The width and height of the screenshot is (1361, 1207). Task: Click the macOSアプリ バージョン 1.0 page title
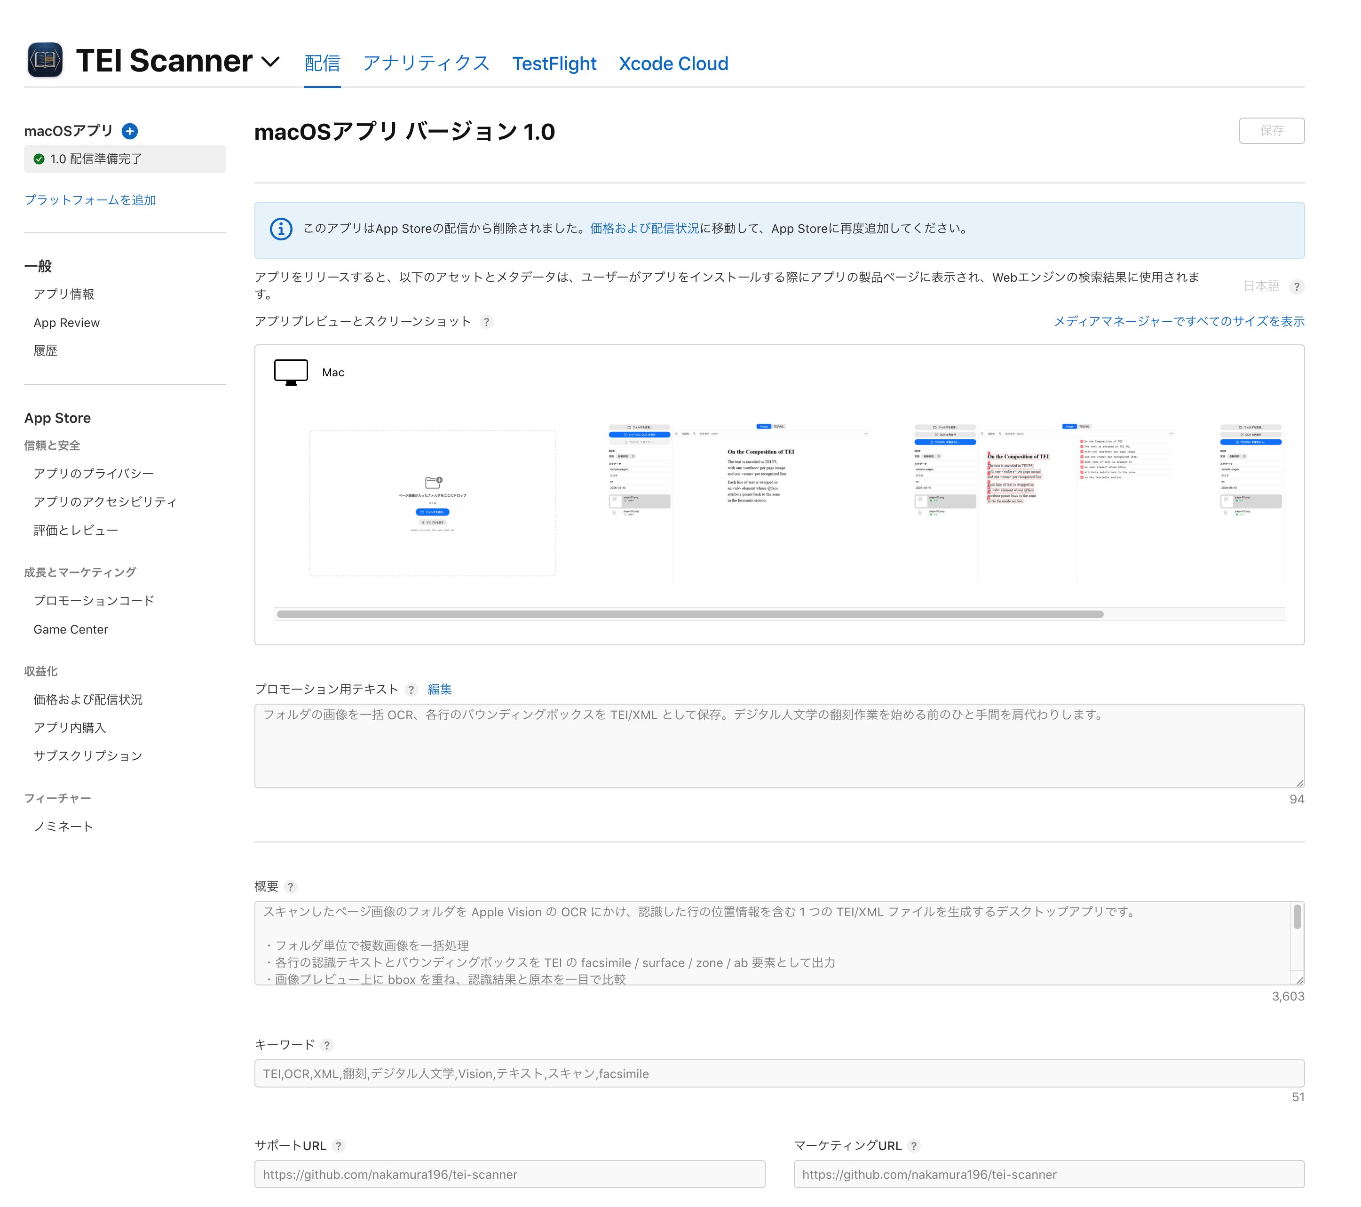click(404, 131)
